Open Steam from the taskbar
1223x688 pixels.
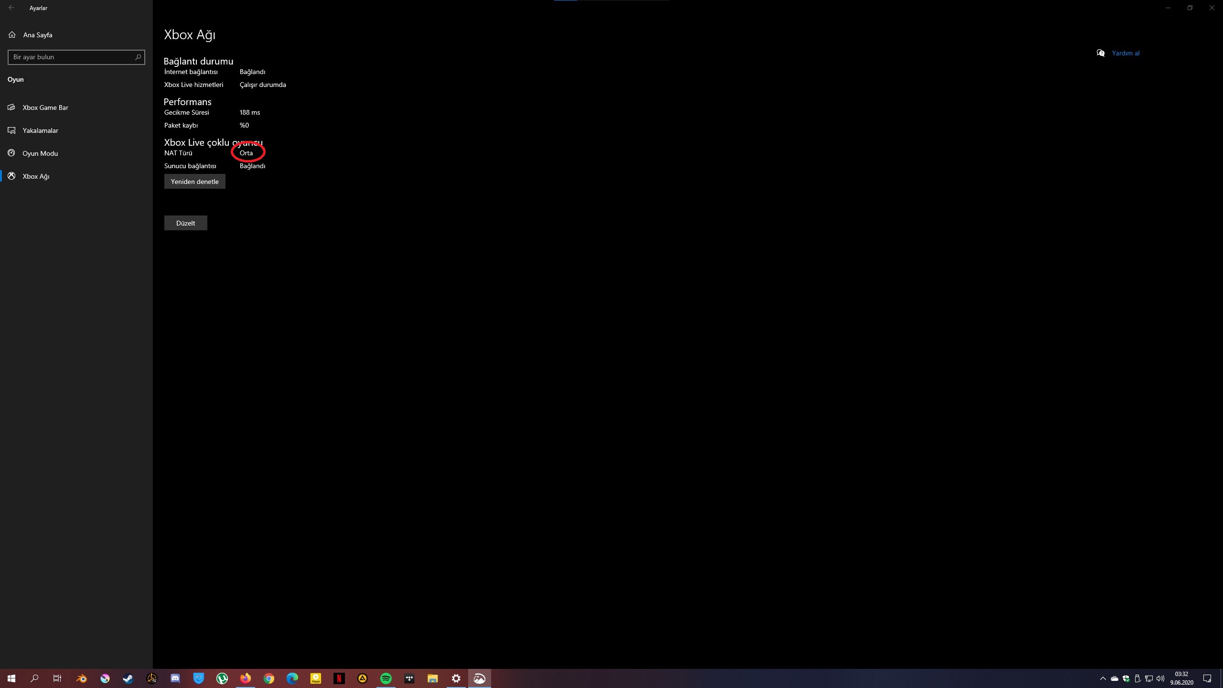click(129, 678)
